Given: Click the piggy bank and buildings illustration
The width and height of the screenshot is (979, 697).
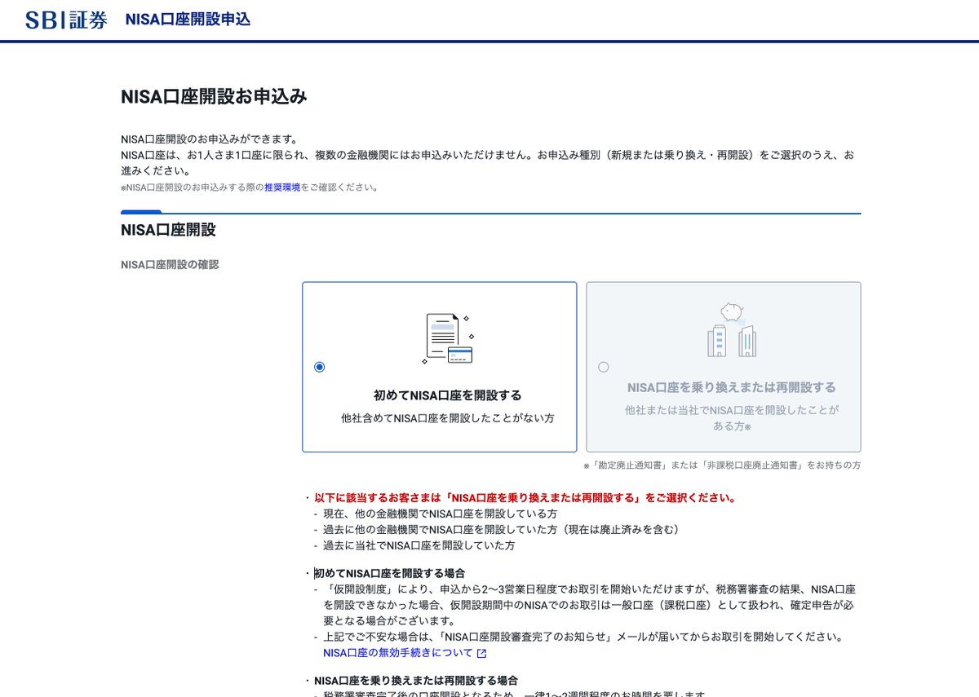Looking at the screenshot, I should click(731, 330).
